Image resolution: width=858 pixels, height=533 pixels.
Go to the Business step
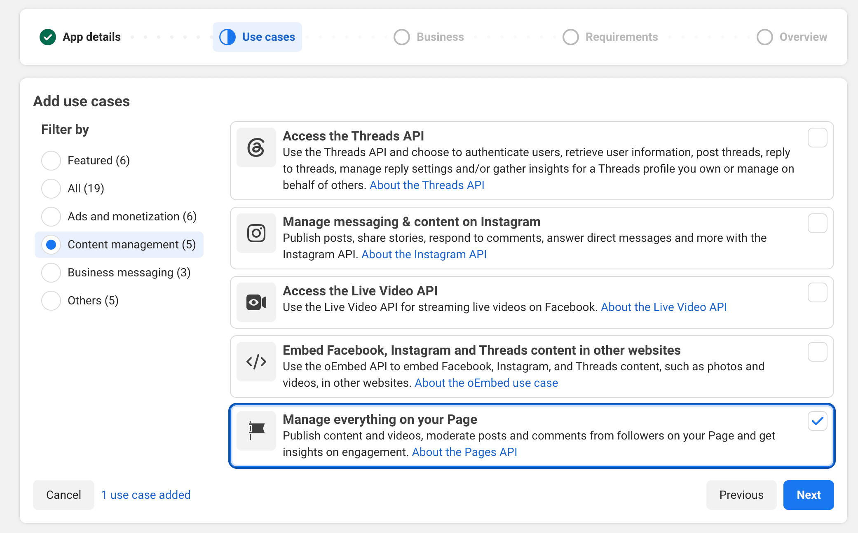click(x=429, y=37)
